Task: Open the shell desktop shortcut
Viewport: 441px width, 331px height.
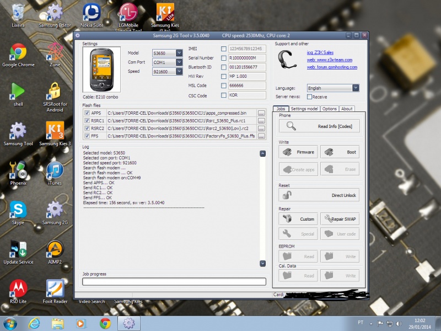Action: 18,94
